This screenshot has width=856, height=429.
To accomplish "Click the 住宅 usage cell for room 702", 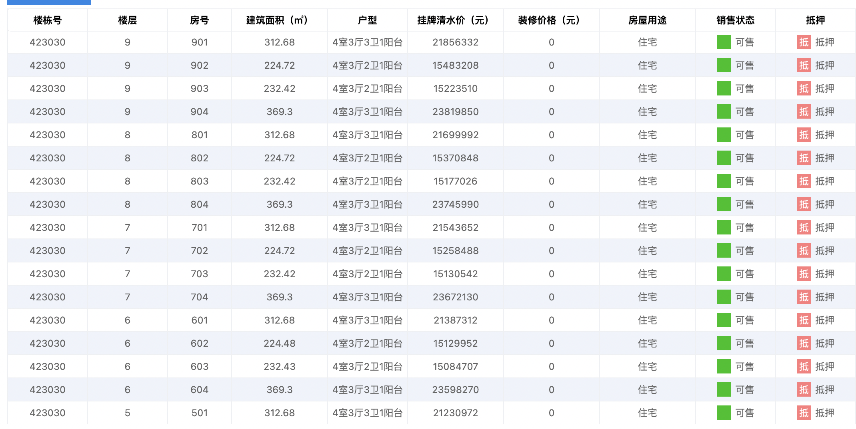I will pyautogui.click(x=648, y=251).
